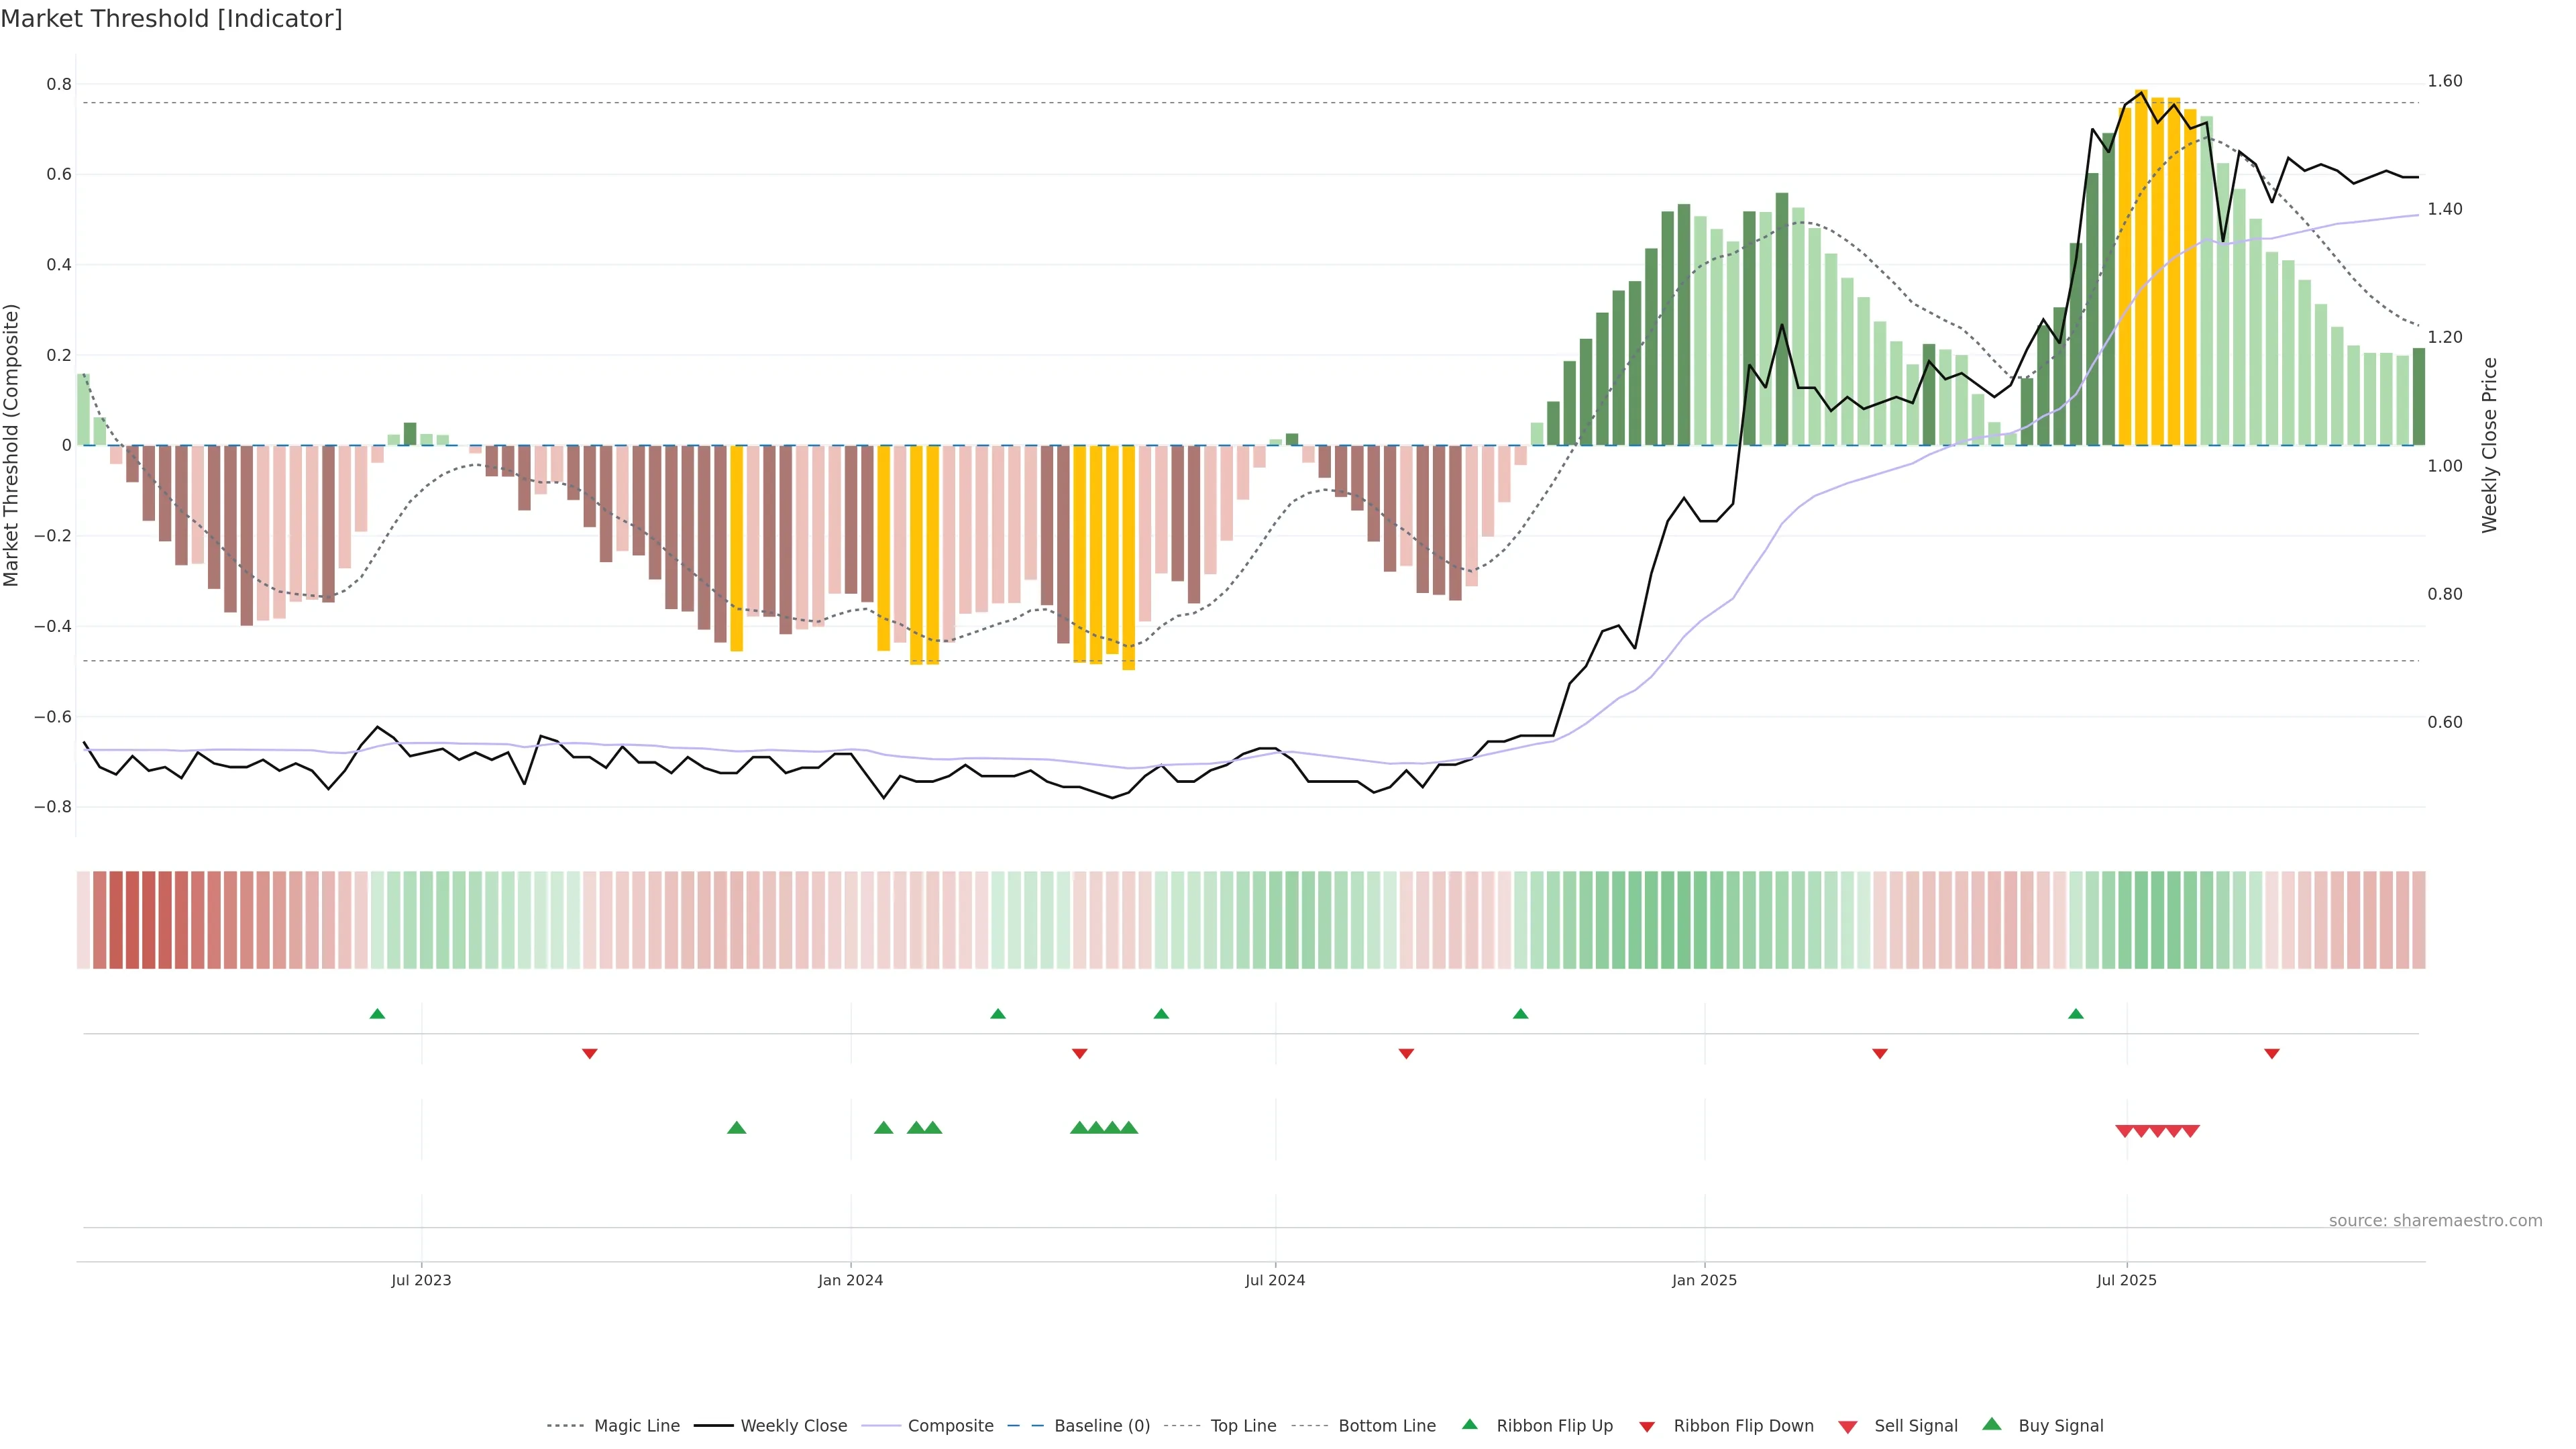Click the Buy Signal legend icon
This screenshot has height=1449, width=2576.
[x=1991, y=1424]
